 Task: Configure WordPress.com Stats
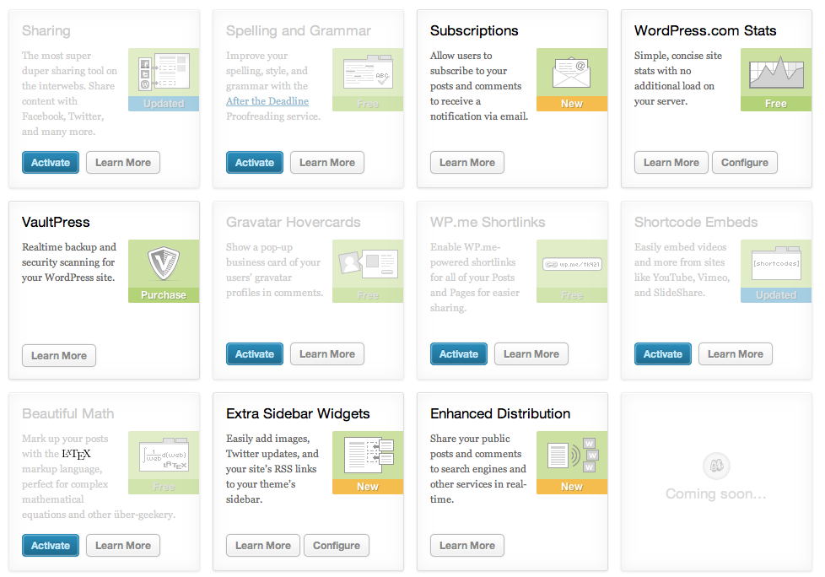point(744,163)
